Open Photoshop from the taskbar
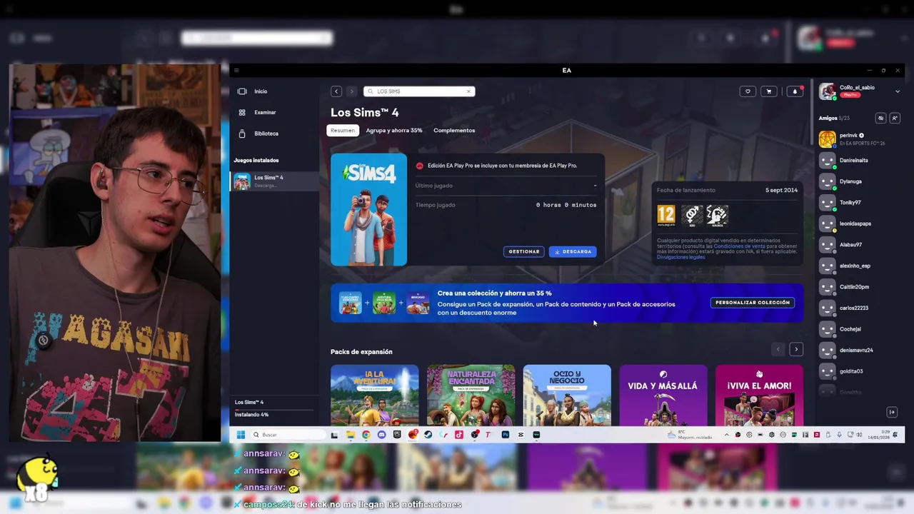Image resolution: width=914 pixels, height=514 pixels. pos(506,435)
